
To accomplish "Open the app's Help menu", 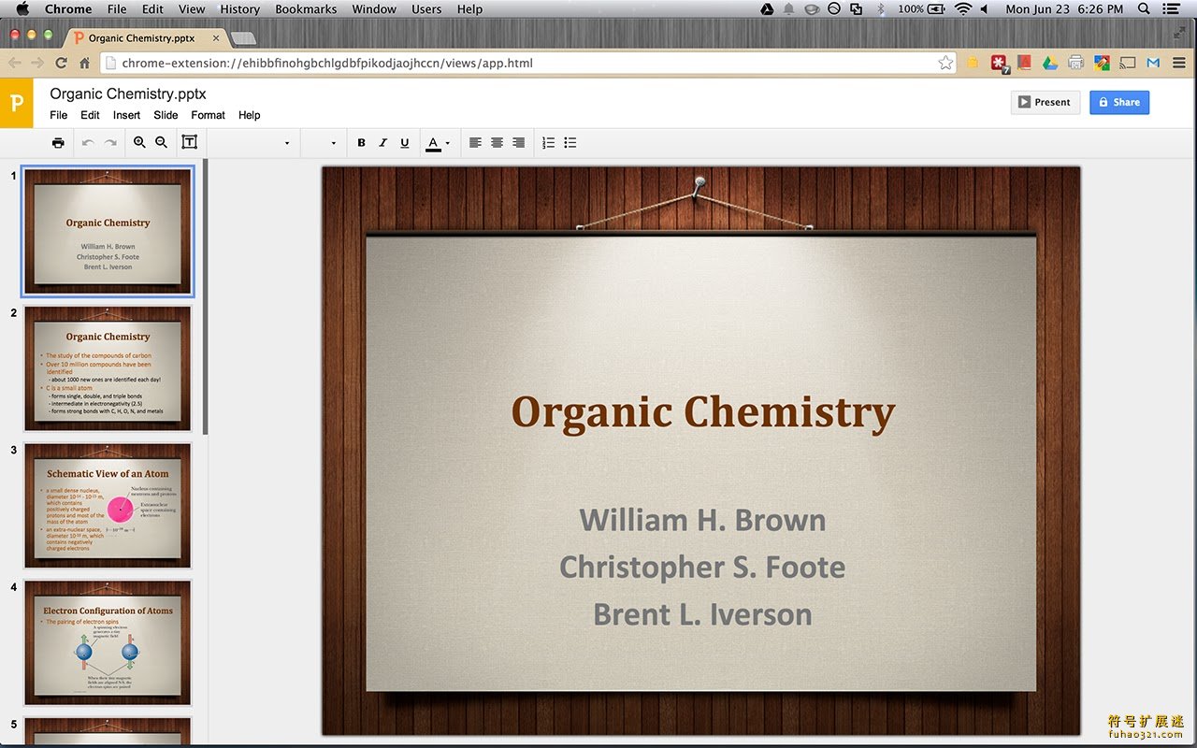I will [249, 115].
